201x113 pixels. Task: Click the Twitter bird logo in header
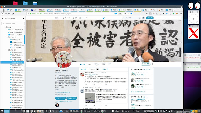(104, 18)
